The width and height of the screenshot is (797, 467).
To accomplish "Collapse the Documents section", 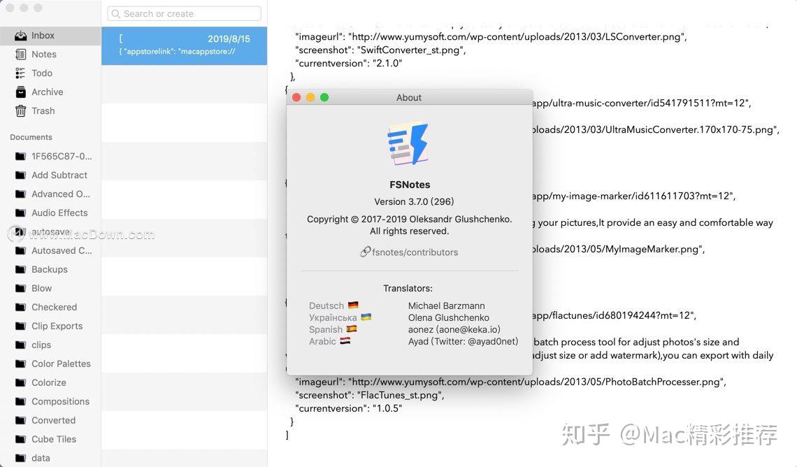I will tap(31, 137).
